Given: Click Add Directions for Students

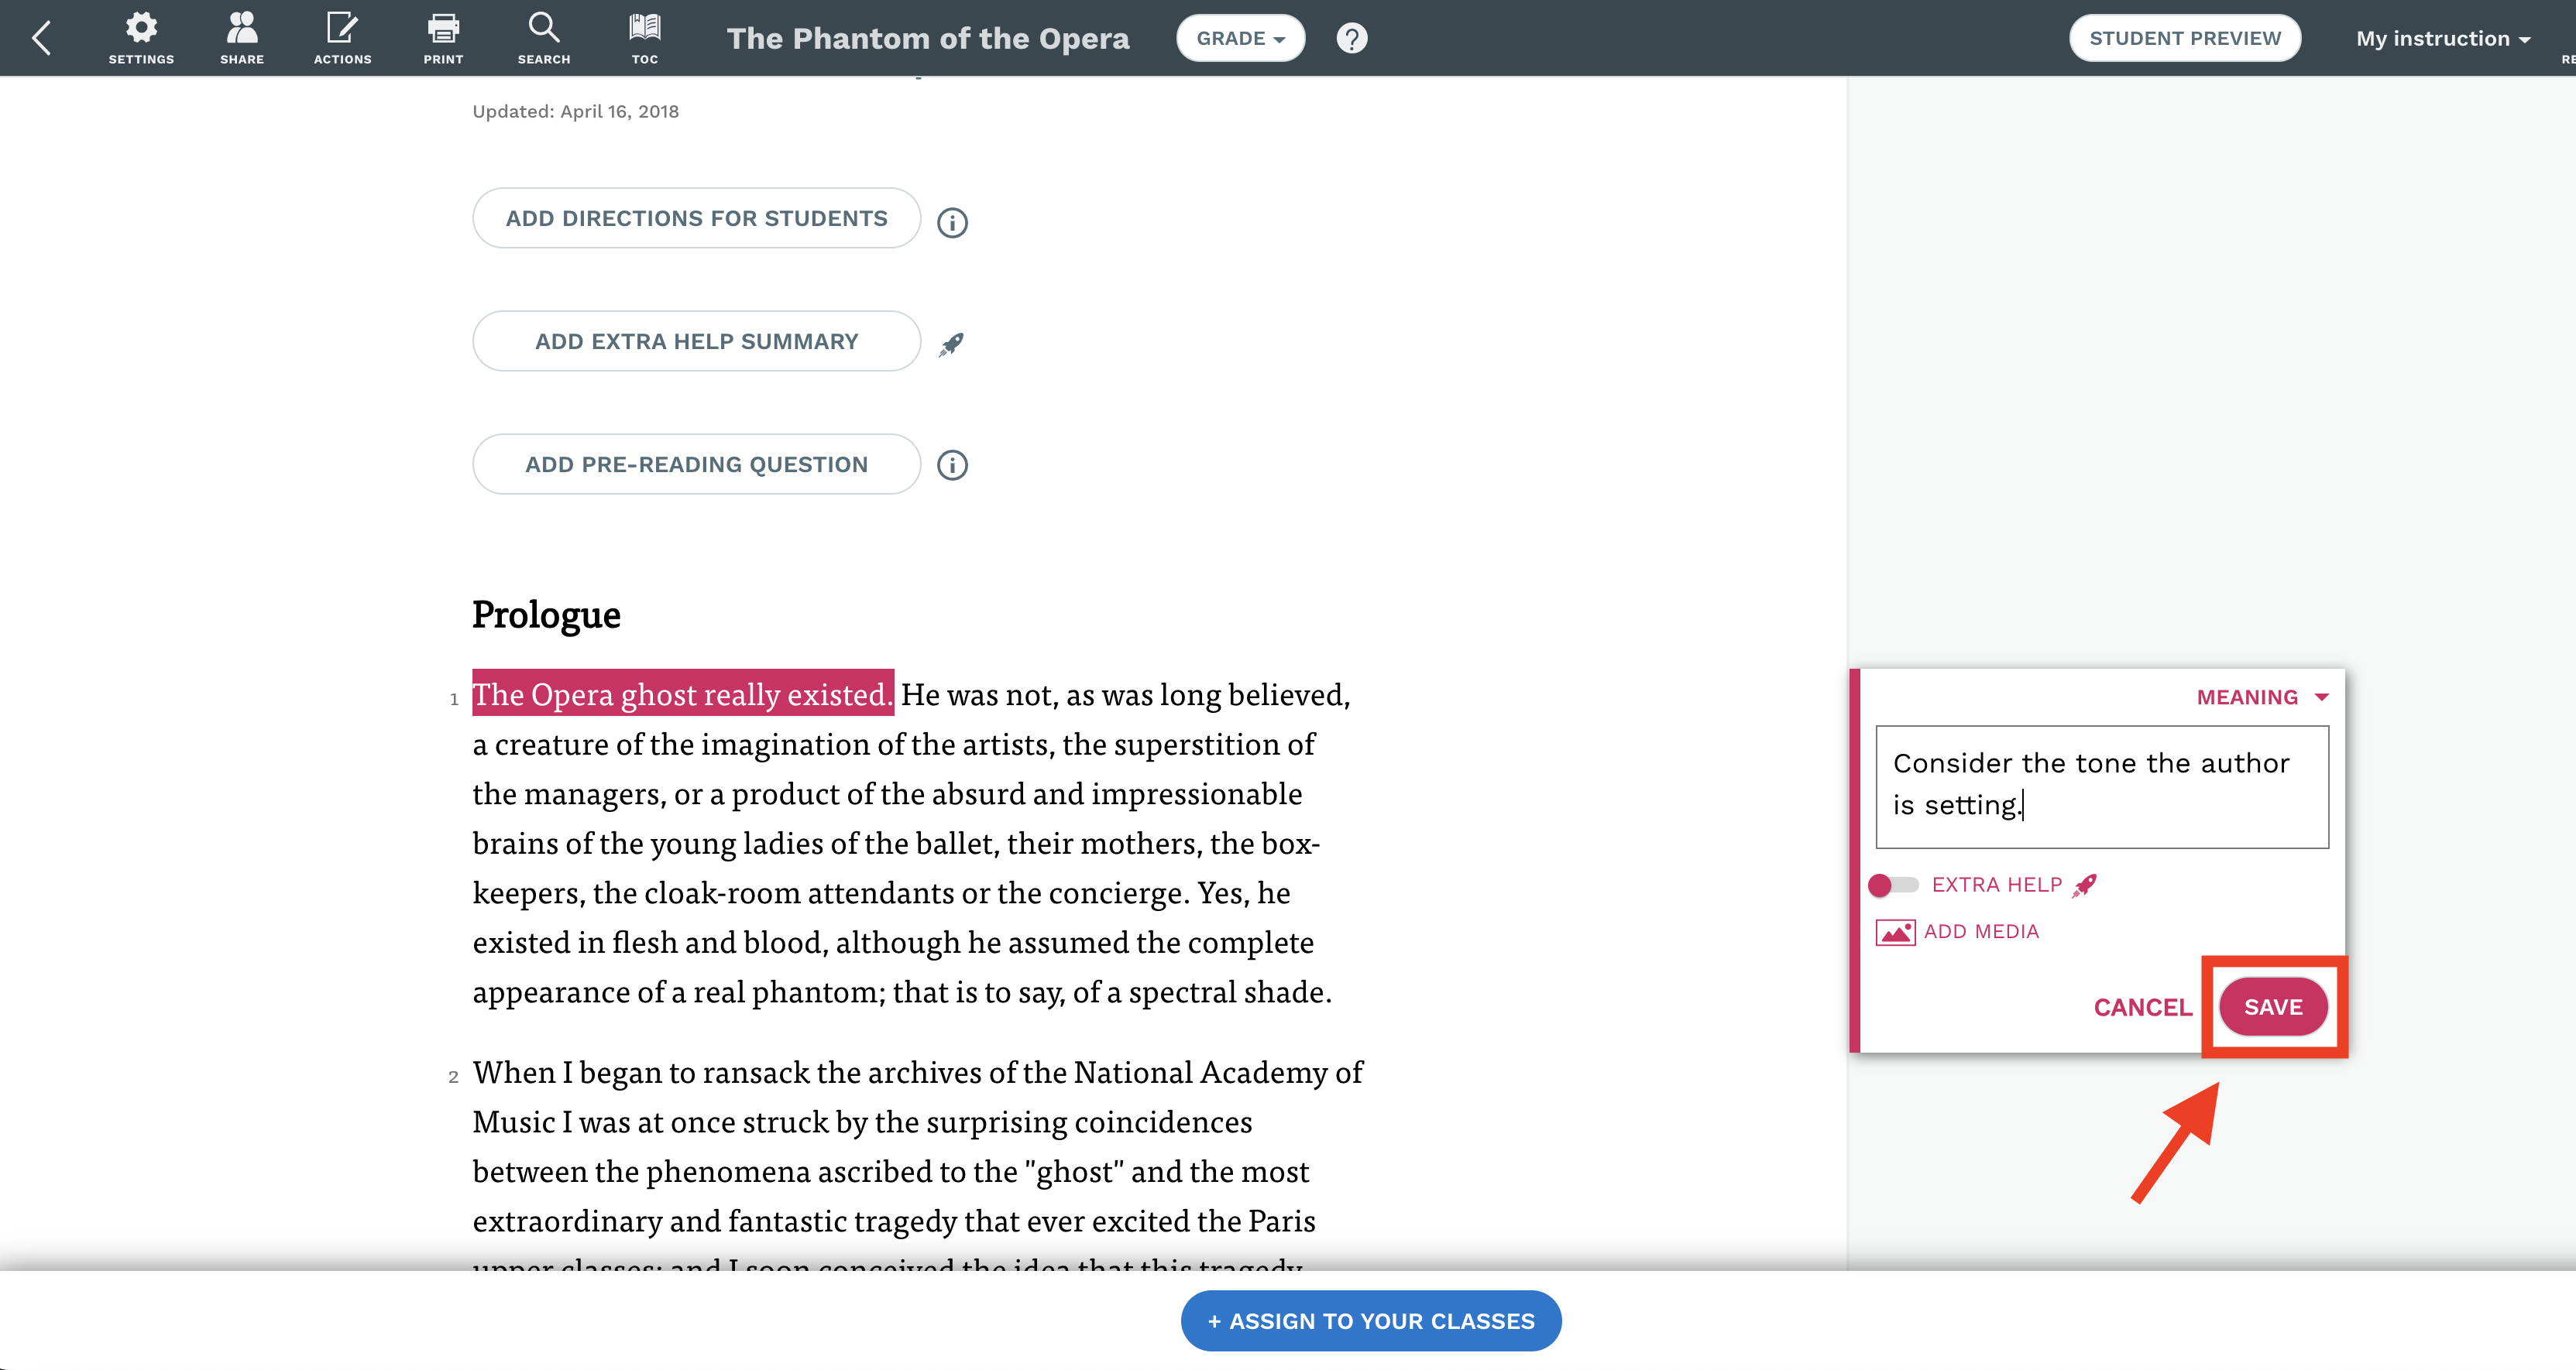Looking at the screenshot, I should 696,217.
